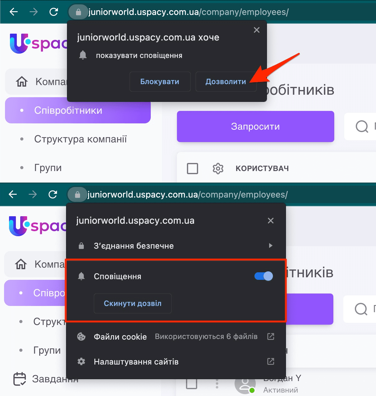
Task: Click the gear icon beside Налаштування сайтів
Action: (x=81, y=361)
